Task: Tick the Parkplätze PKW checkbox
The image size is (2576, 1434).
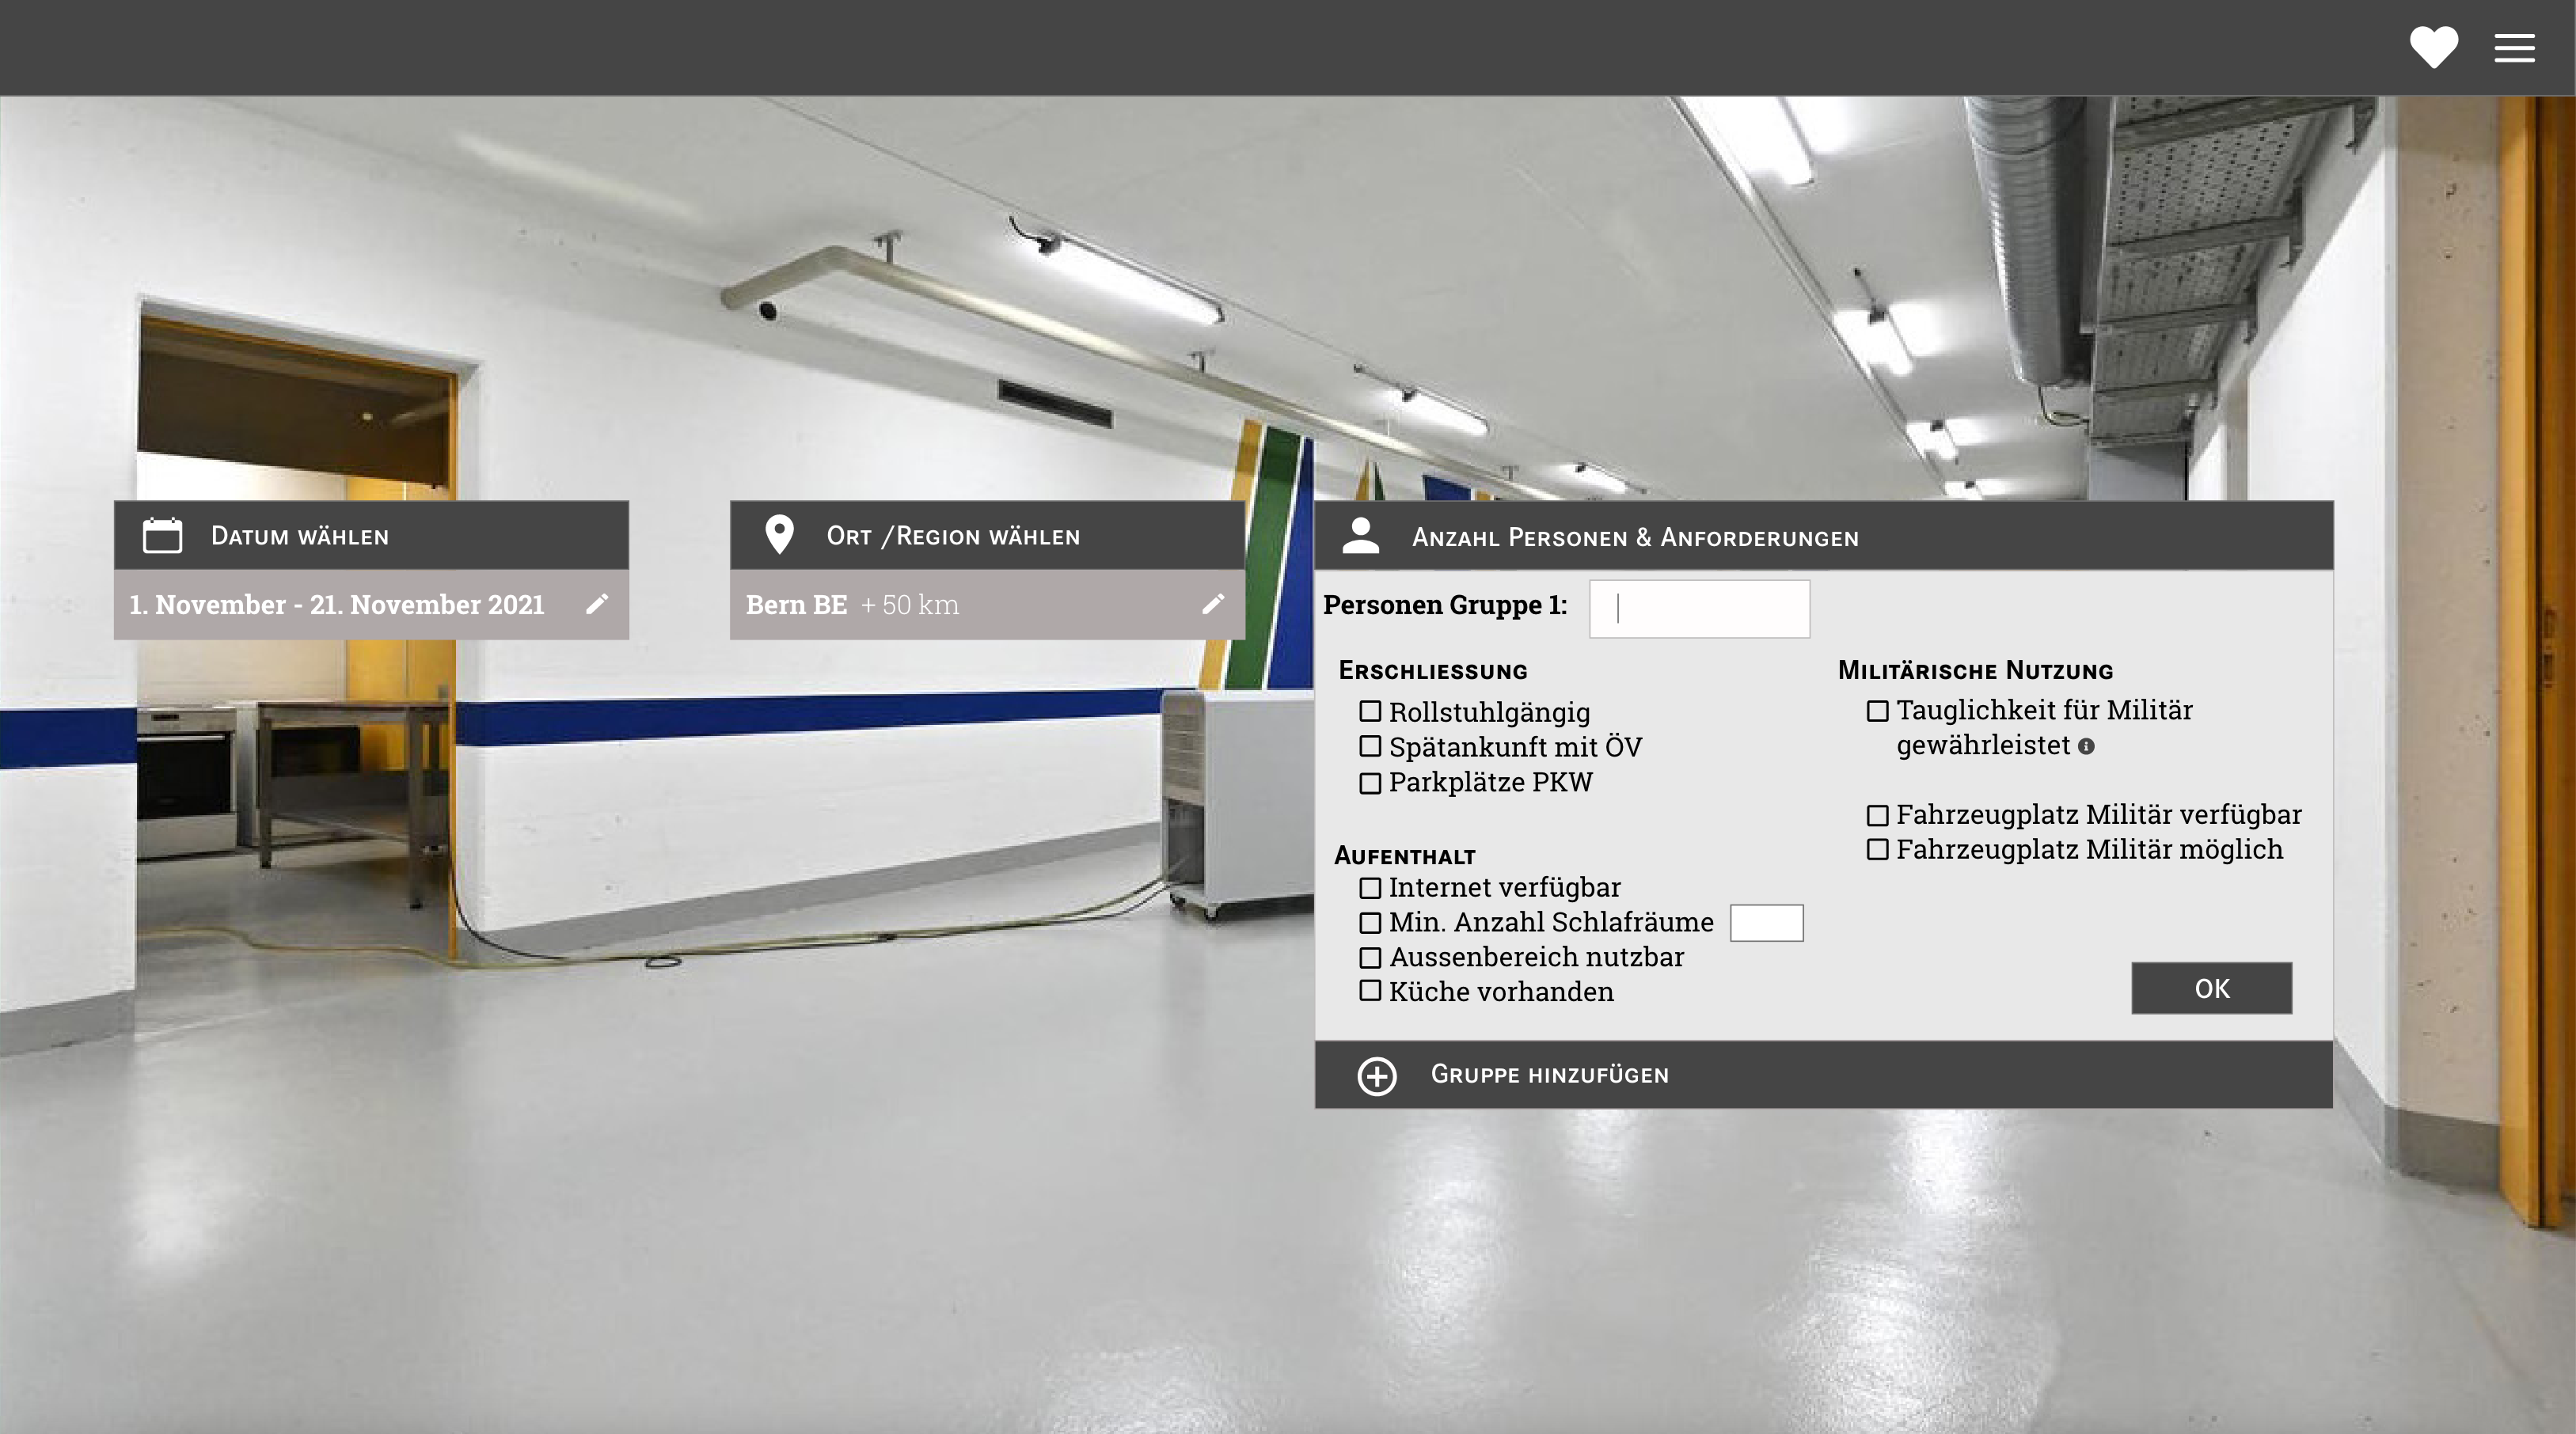Action: tap(1370, 783)
